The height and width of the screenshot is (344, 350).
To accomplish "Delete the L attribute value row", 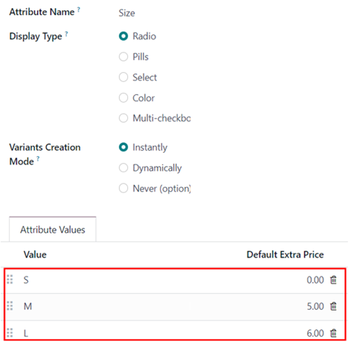I will [333, 333].
